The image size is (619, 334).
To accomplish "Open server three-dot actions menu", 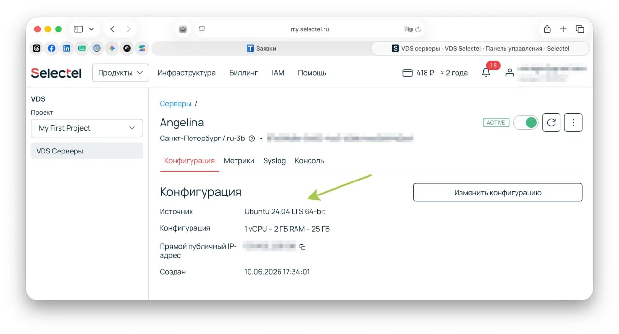I will (573, 123).
